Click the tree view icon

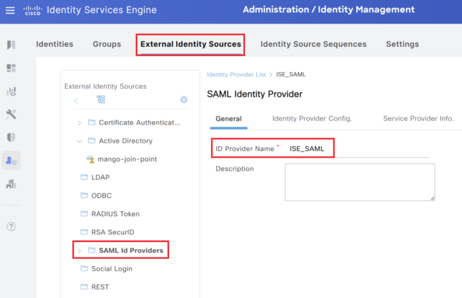click(101, 99)
